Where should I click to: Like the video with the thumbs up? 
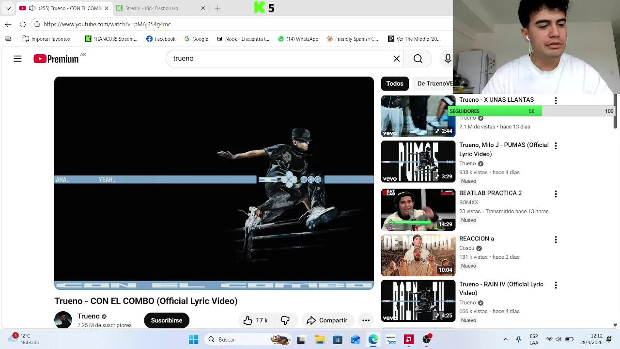coord(256,320)
